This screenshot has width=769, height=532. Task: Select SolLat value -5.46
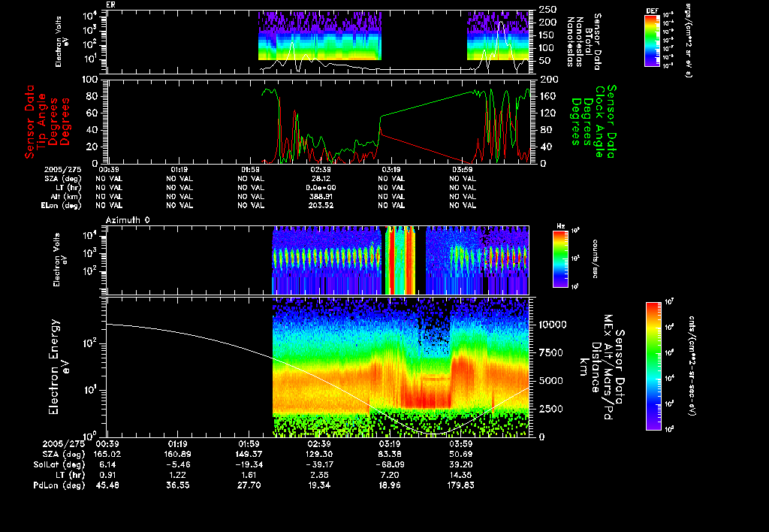pos(177,464)
